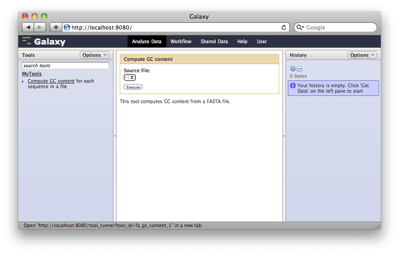The image size is (399, 254).
Task: Click the search tools input field
Action: coord(66,65)
